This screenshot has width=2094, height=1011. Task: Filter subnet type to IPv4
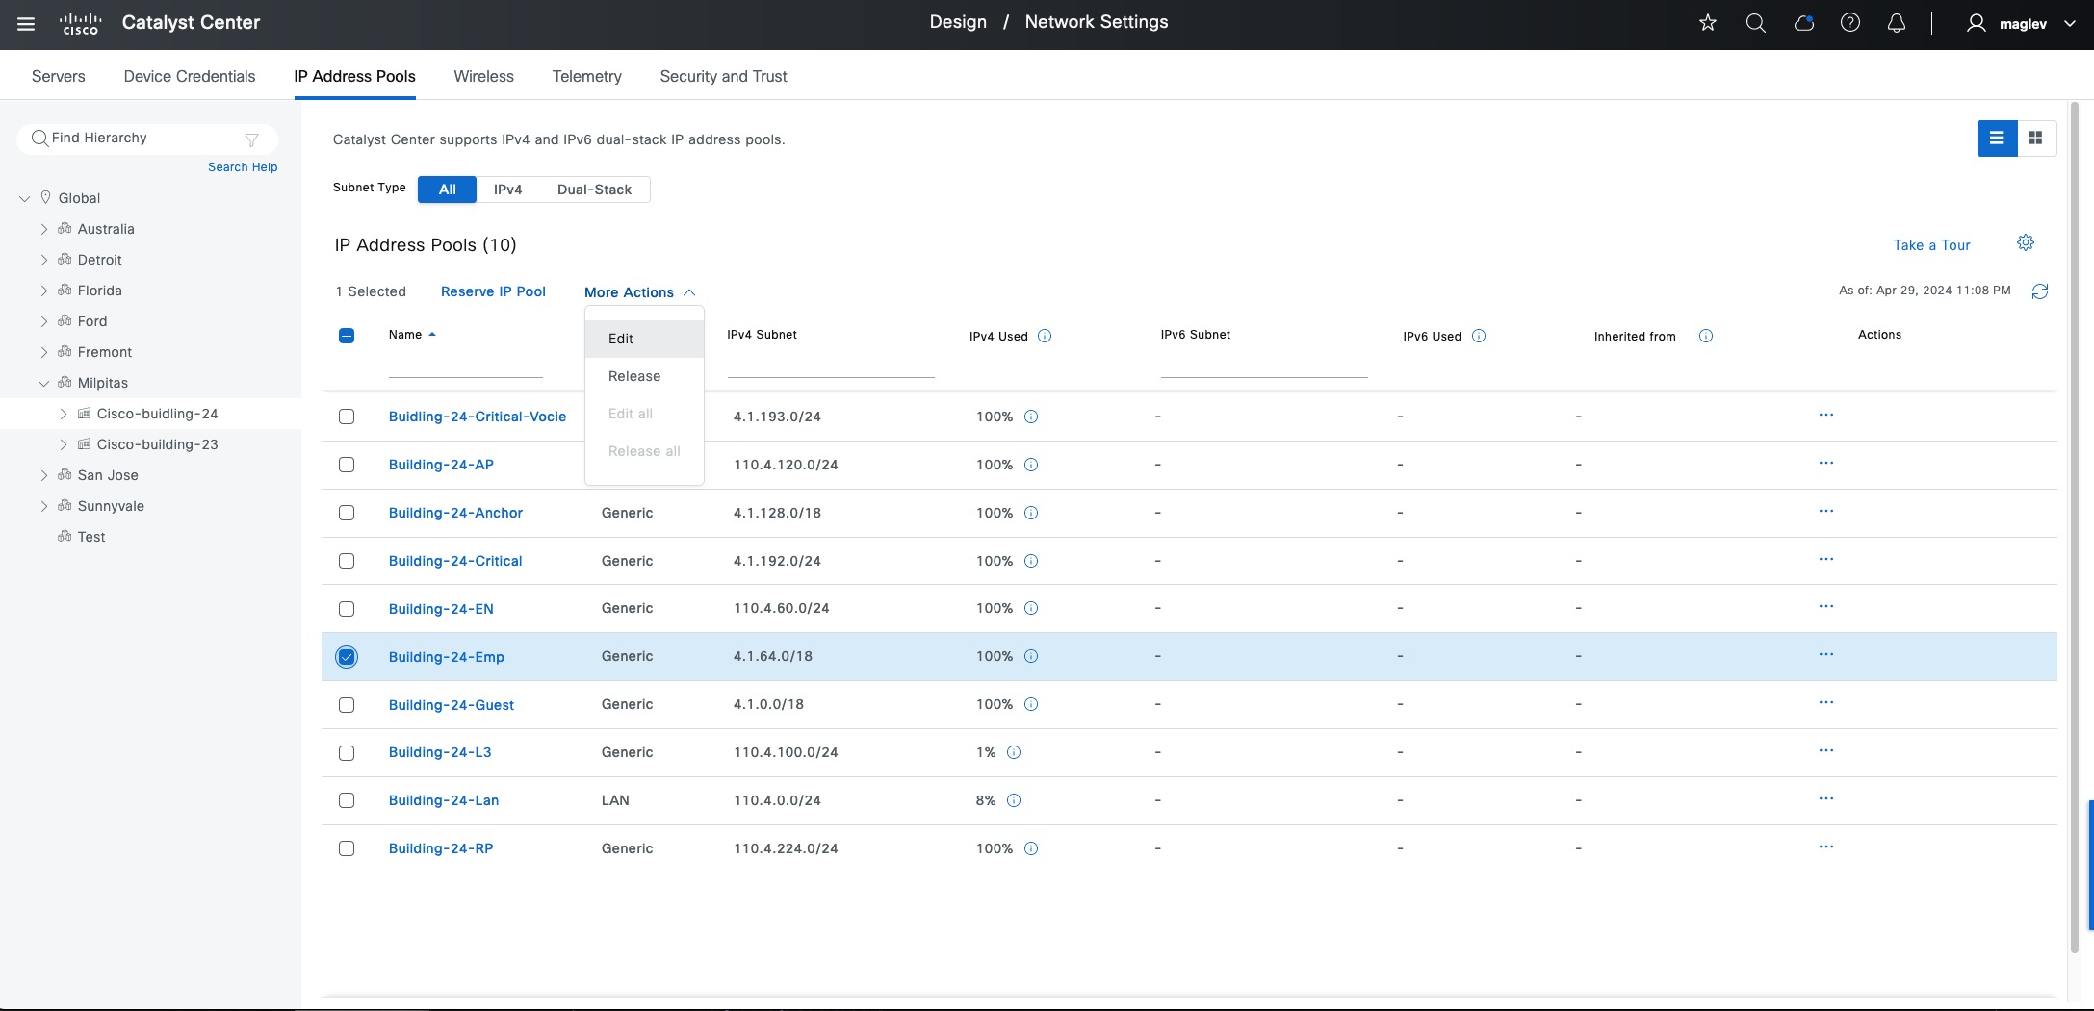508,190
